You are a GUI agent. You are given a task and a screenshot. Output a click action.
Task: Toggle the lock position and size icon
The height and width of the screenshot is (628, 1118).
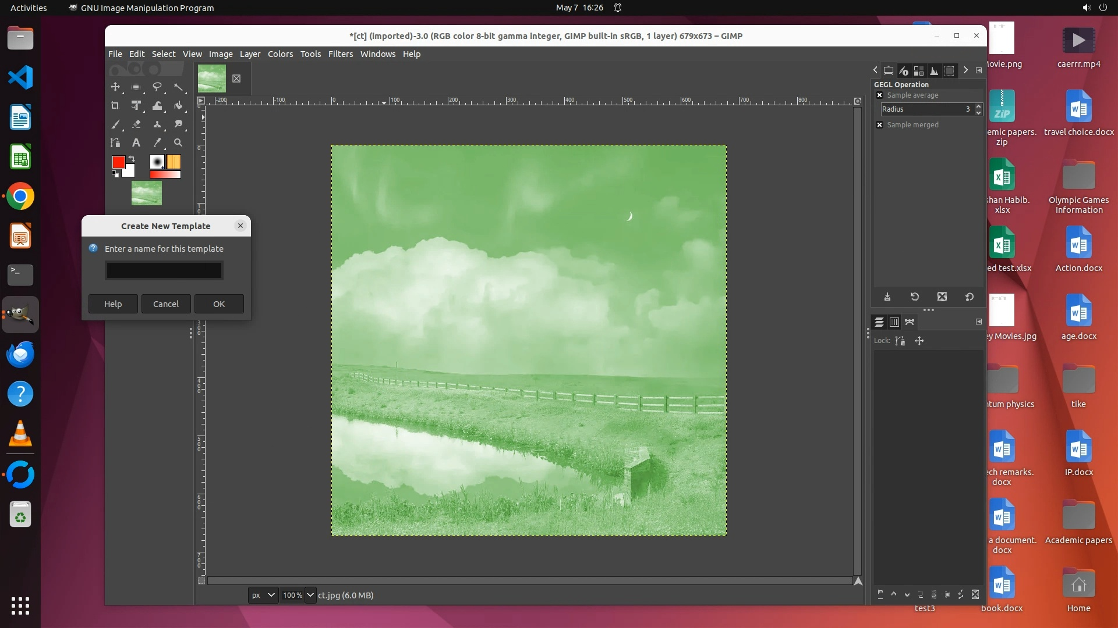919,341
